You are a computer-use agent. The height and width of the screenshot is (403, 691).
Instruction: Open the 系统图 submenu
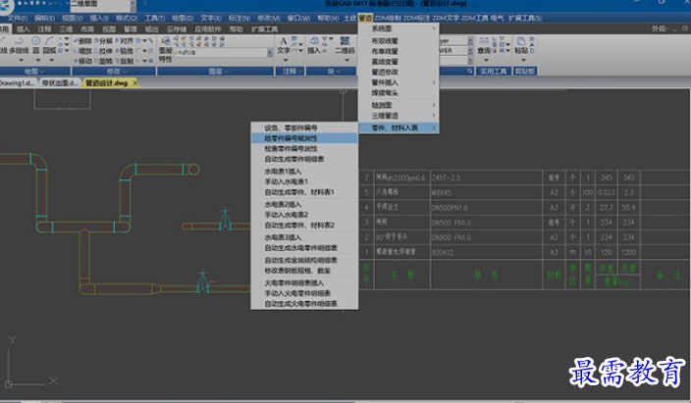click(x=399, y=28)
